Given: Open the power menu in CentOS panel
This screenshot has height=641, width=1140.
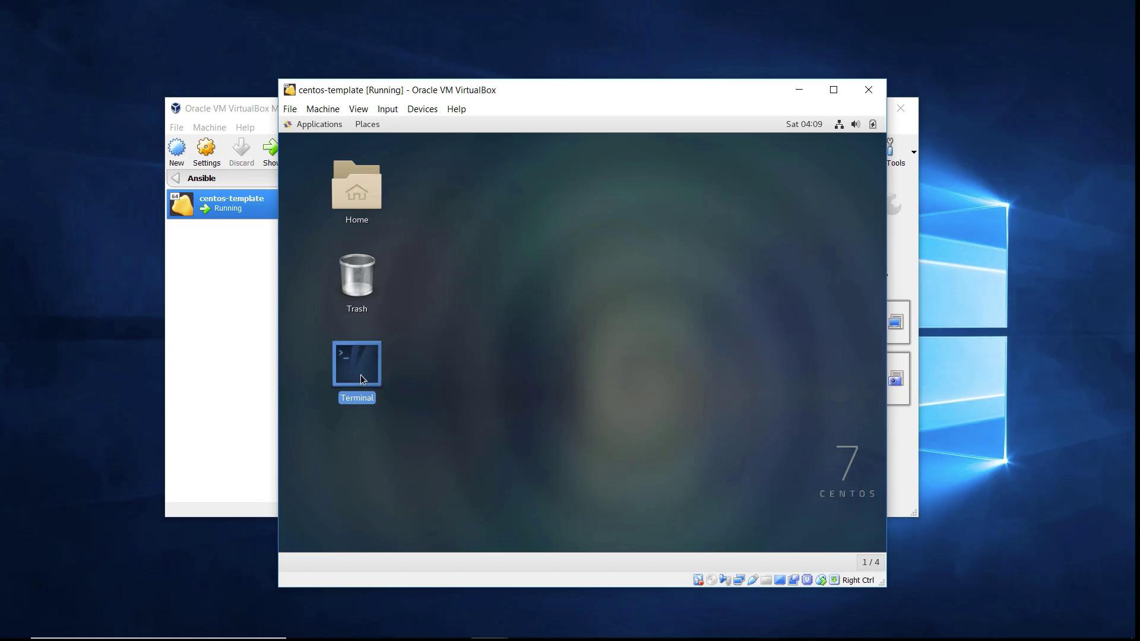Looking at the screenshot, I should (872, 124).
